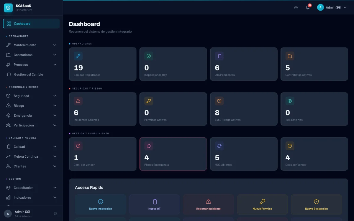Open the Incidentes Abiertos warning icon

tap(78, 101)
